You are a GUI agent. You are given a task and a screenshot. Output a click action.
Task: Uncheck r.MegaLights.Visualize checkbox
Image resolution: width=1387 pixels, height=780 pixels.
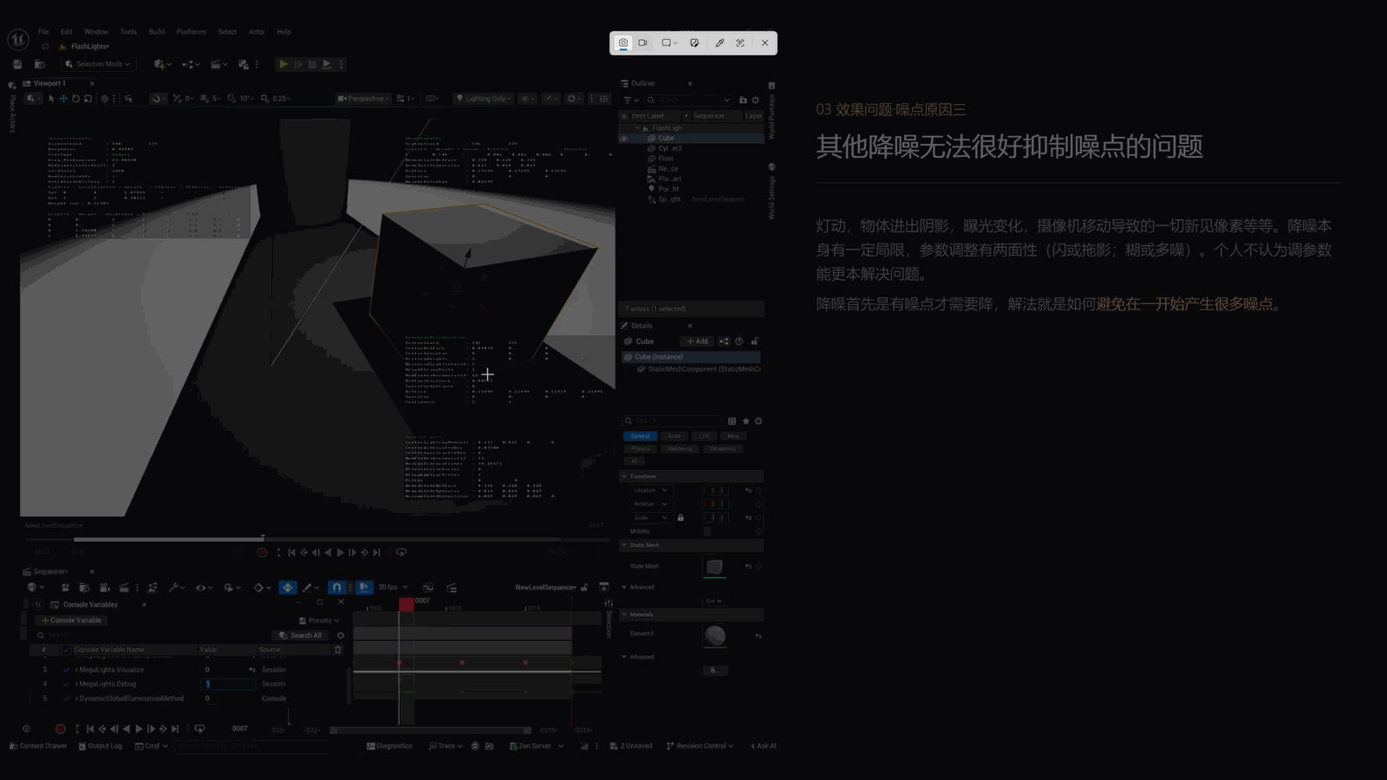pyautogui.click(x=66, y=670)
